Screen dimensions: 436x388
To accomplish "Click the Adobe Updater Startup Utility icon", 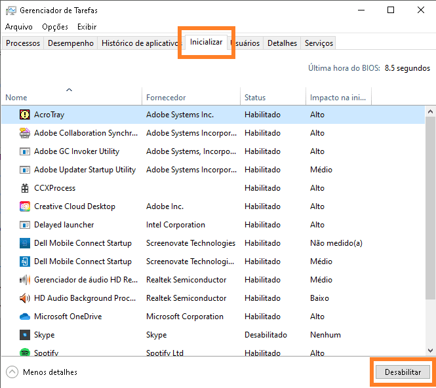I will pyautogui.click(x=25, y=170).
